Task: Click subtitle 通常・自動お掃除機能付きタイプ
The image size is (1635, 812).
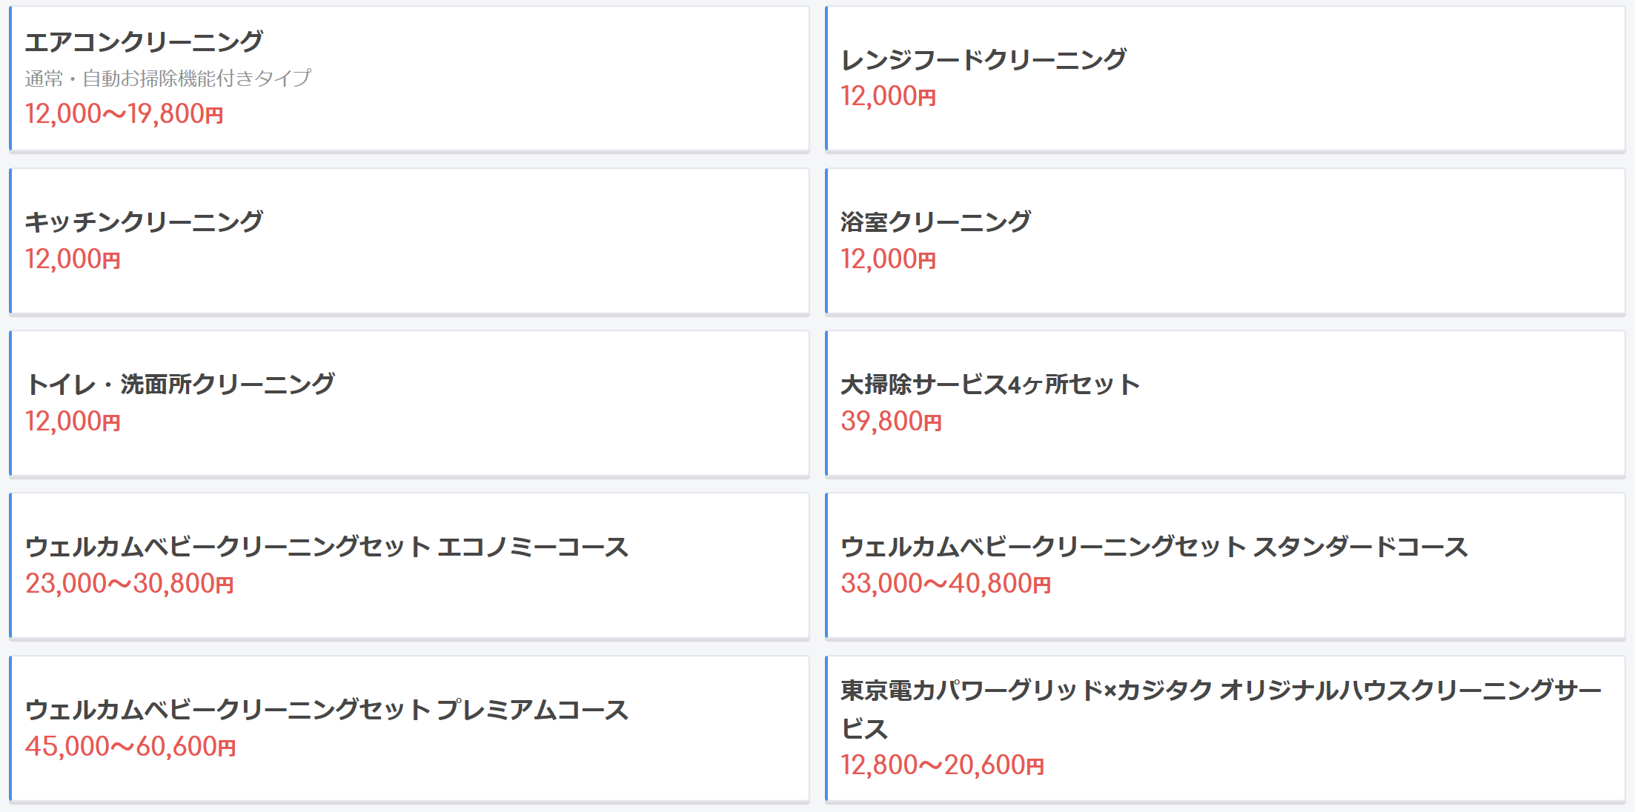Action: coord(168,78)
